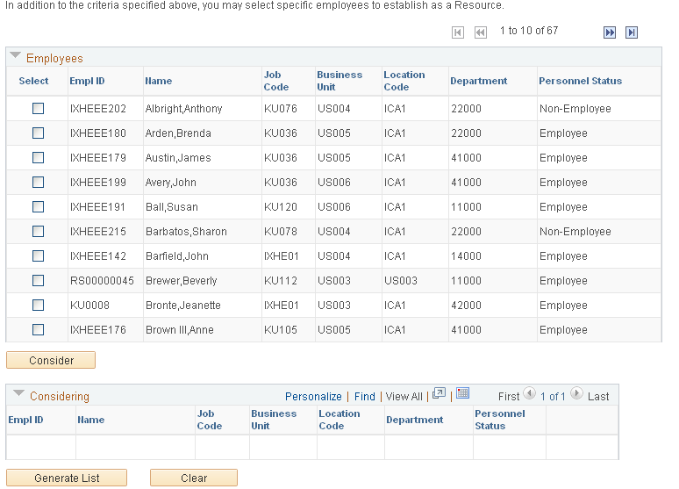Click the Clear button
679x489 pixels.
point(194,478)
